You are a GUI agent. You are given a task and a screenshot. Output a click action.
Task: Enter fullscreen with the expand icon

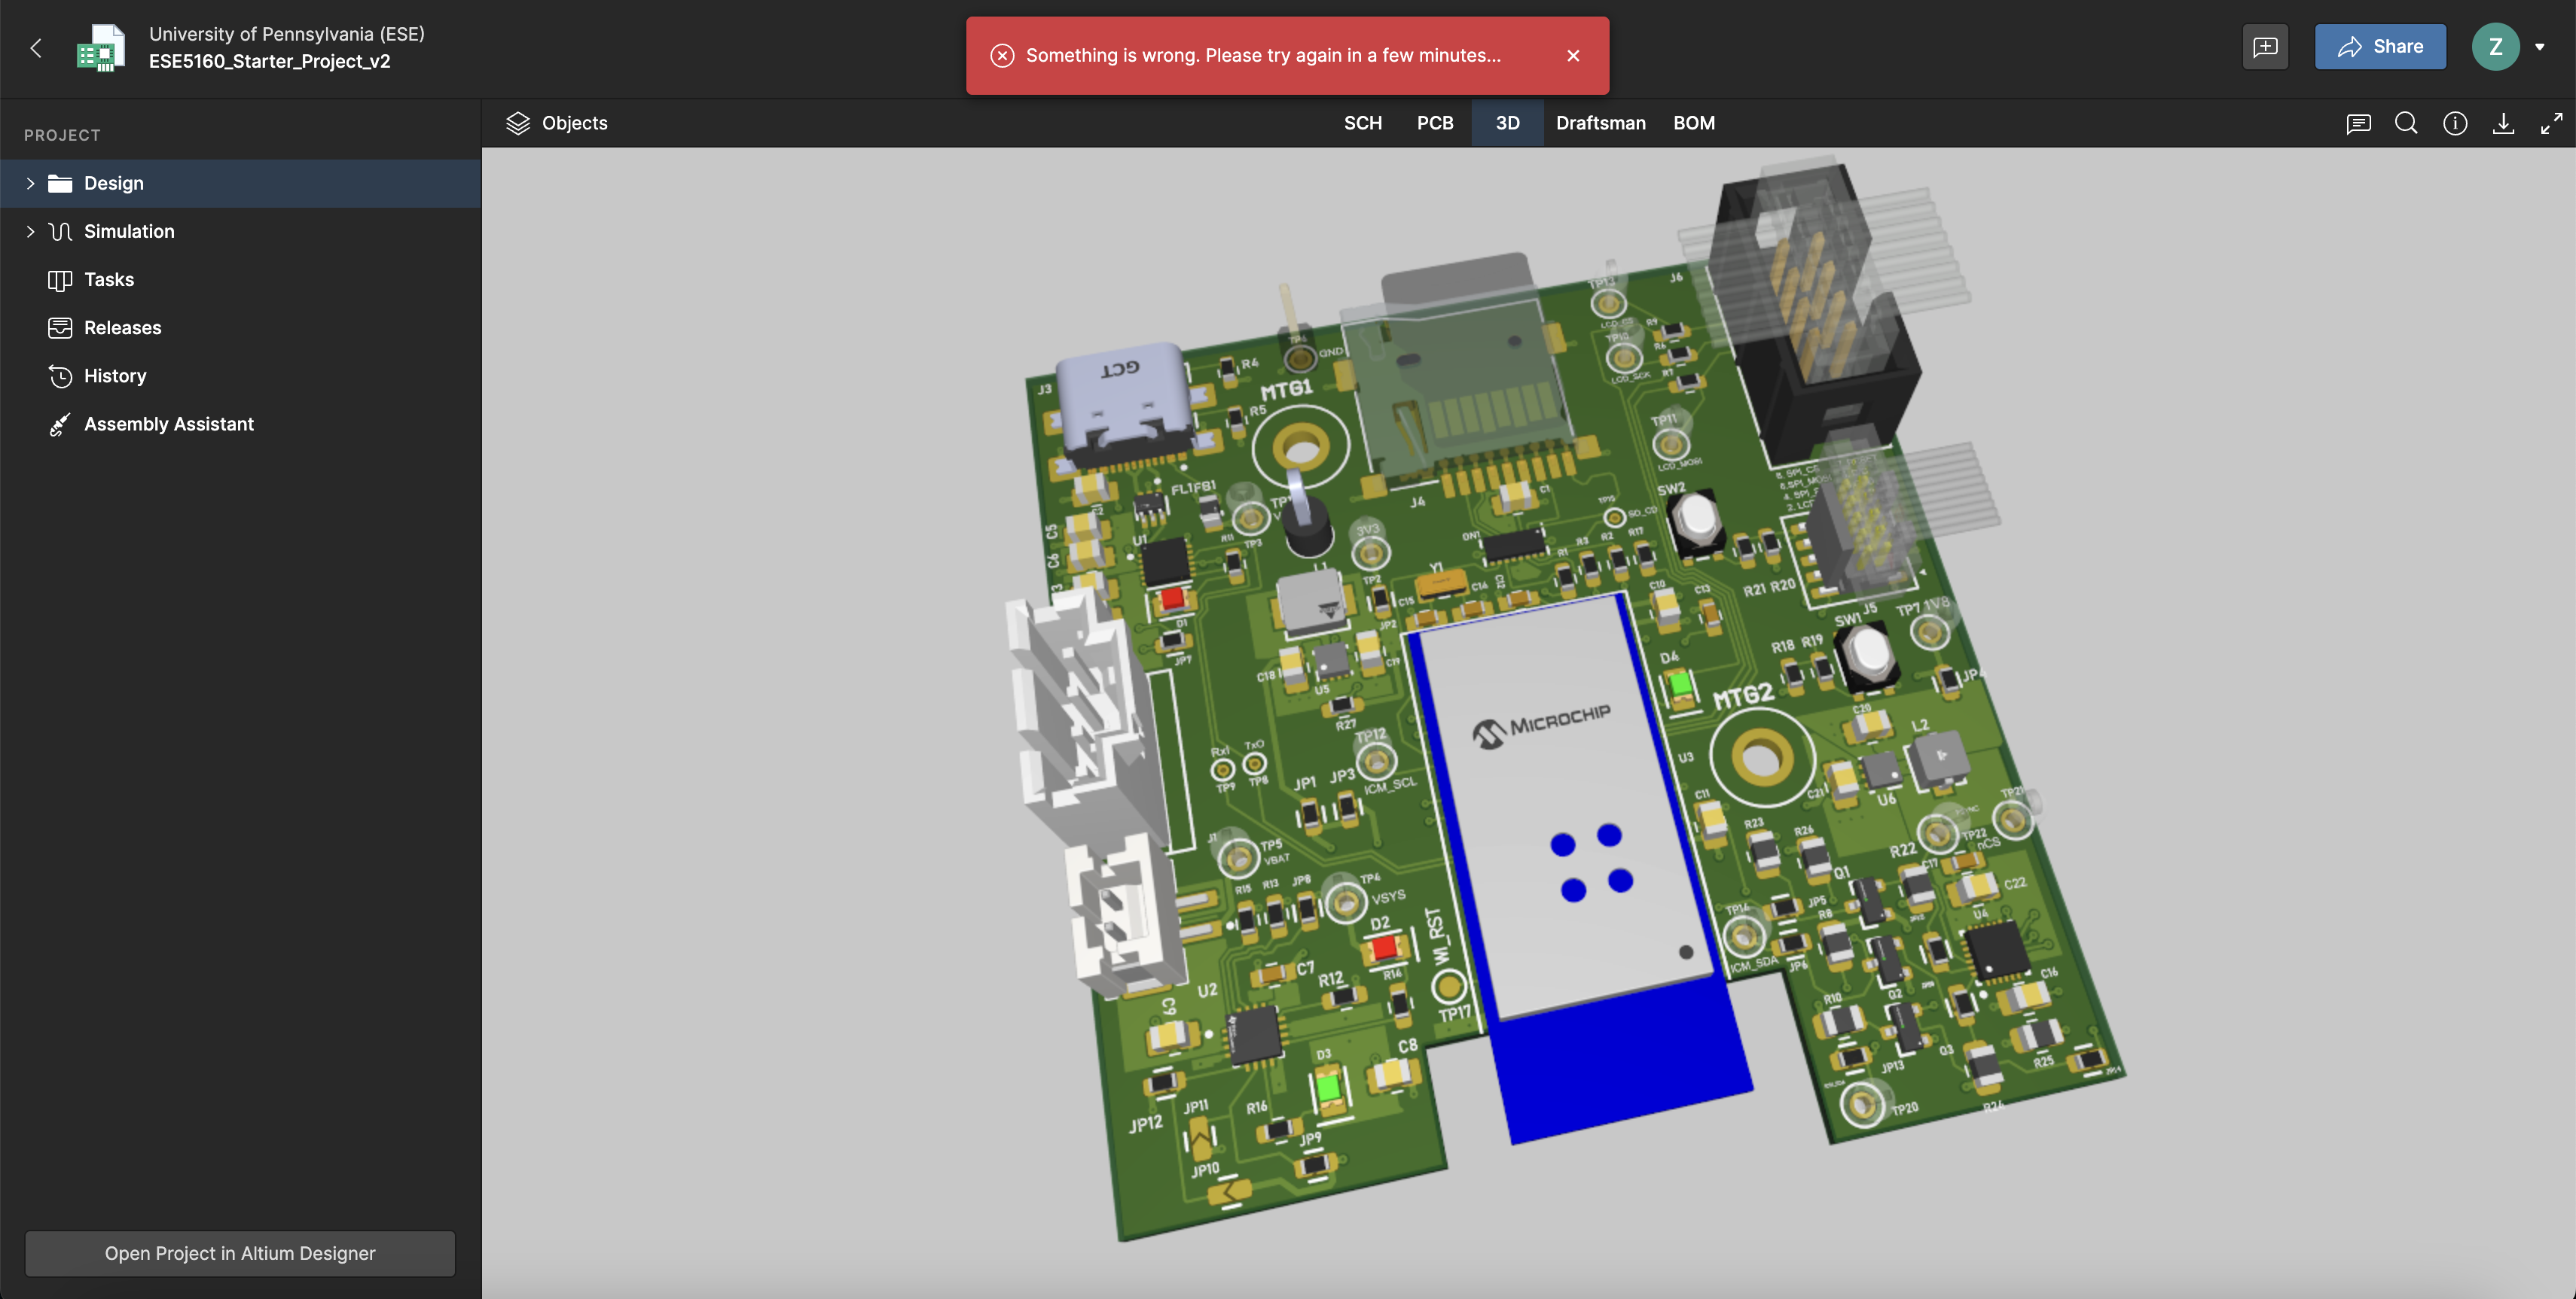coord(2551,123)
